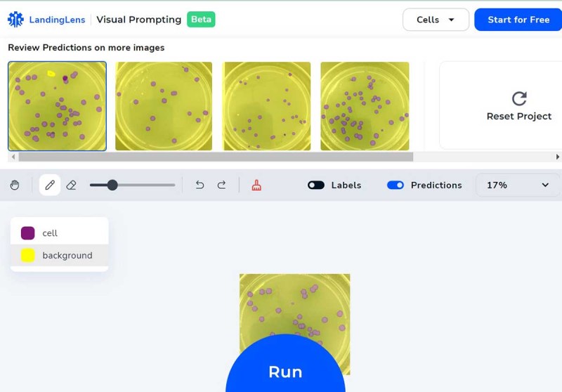Open the Cells project dropdown
This screenshot has width=562, height=392.
tap(436, 20)
